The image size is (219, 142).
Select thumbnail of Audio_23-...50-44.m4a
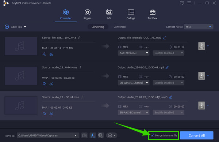[21, 106]
